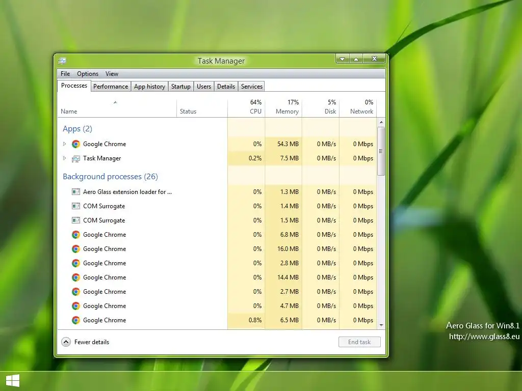Minimize Task Manager with the down-arrow button
Viewport: 522px width, 391px height.
(342, 59)
